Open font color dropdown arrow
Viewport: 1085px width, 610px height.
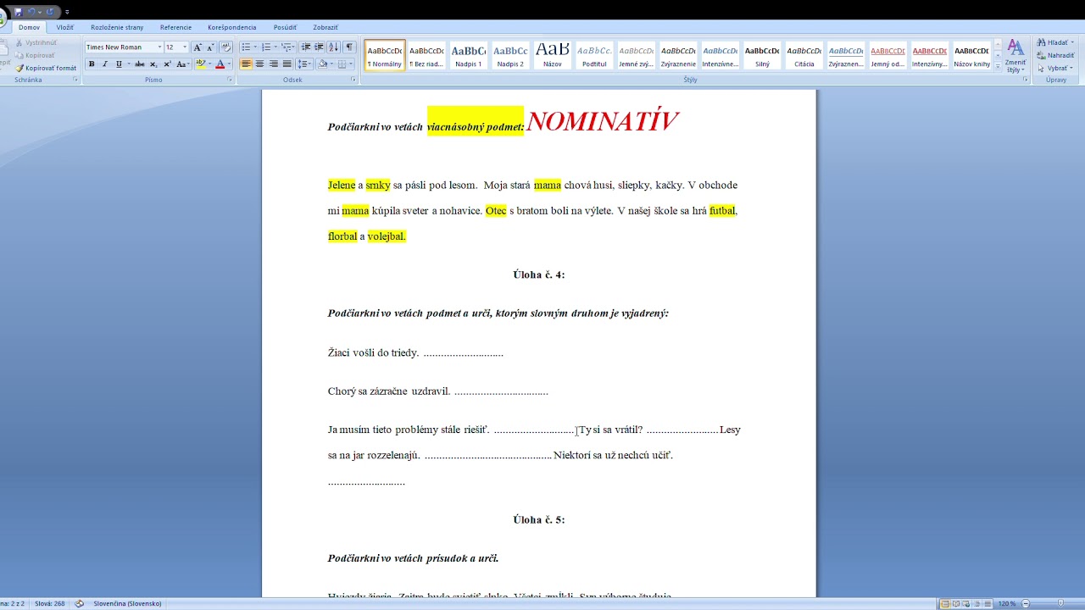point(229,64)
